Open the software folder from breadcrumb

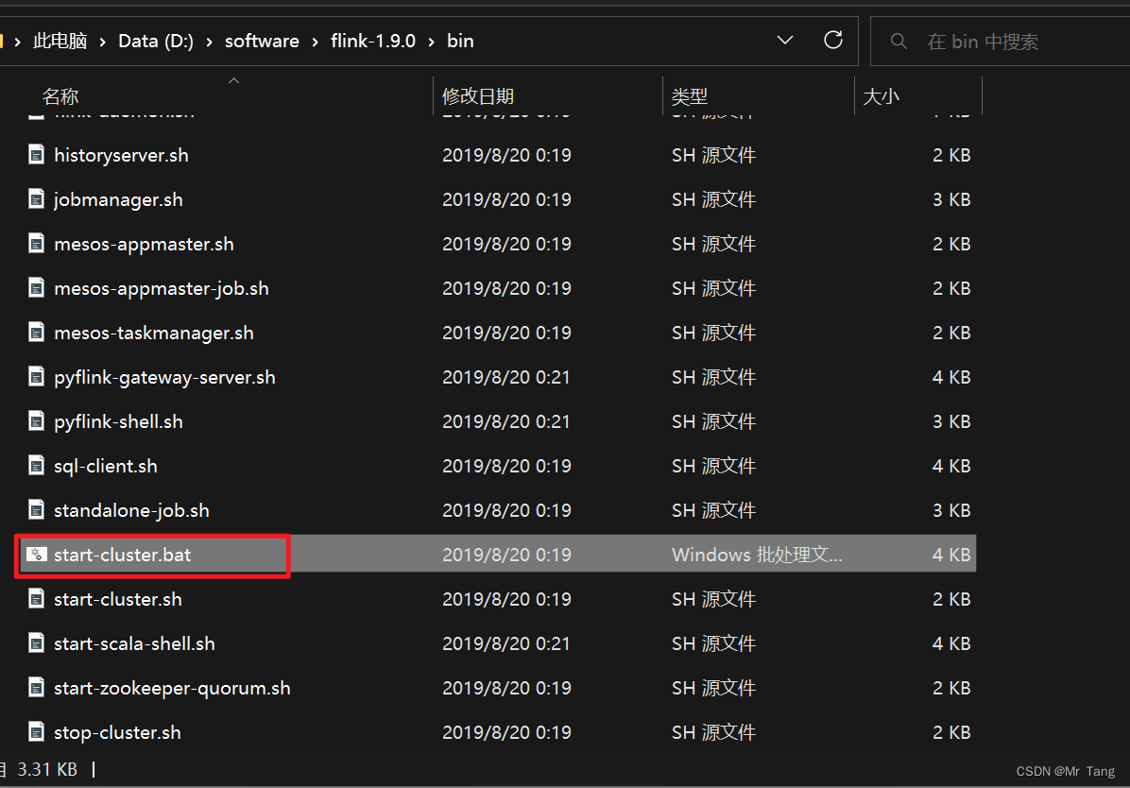point(262,41)
